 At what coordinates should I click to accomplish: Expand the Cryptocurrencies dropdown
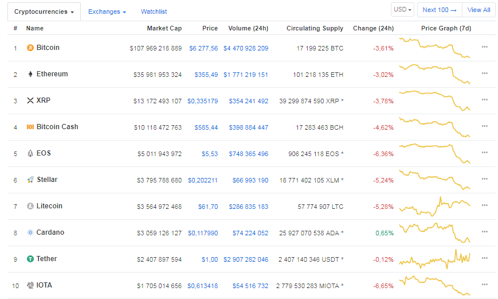44,11
